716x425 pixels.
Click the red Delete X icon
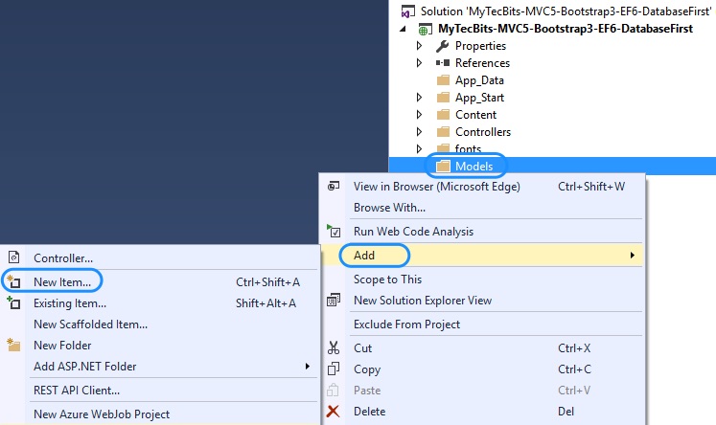pyautogui.click(x=333, y=412)
